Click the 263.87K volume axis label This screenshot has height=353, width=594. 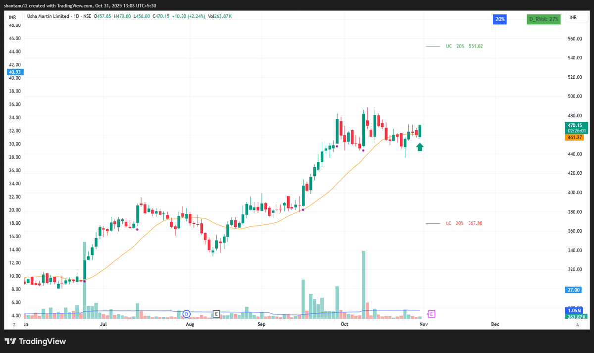click(x=576, y=317)
